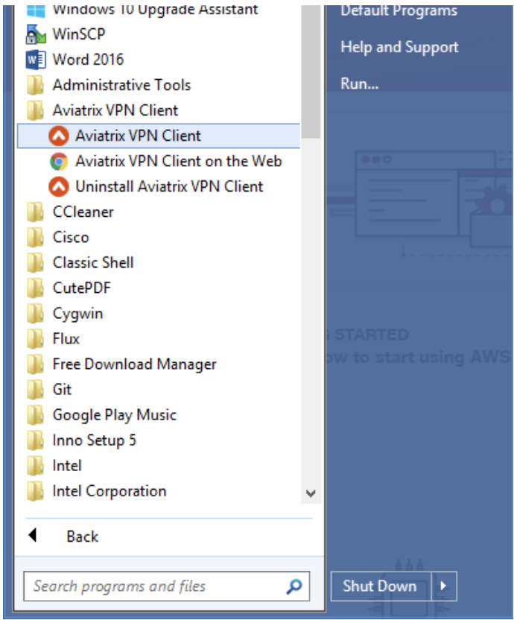Click the WinSCP padlock icon
The width and height of the screenshot is (514, 620).
click(36, 35)
